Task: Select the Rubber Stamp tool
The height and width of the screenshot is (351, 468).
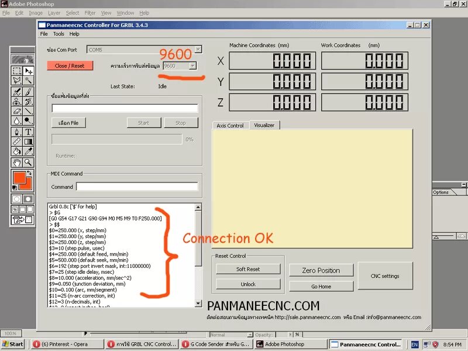Action: pyautogui.click(x=17, y=101)
